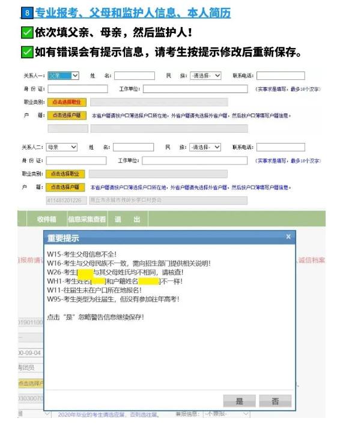This screenshot has width=349, height=427.
Task: Click the text 点击“是”忽略警告信息继续保存
Action: 96,317
